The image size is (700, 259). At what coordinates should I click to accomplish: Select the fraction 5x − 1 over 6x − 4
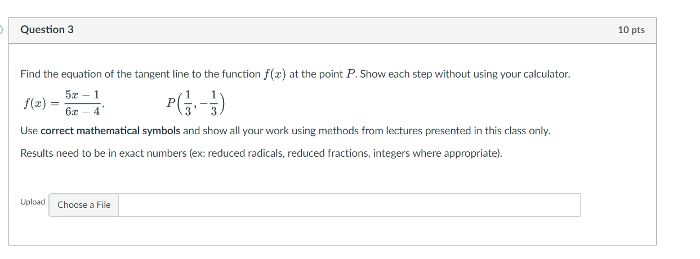[83, 104]
